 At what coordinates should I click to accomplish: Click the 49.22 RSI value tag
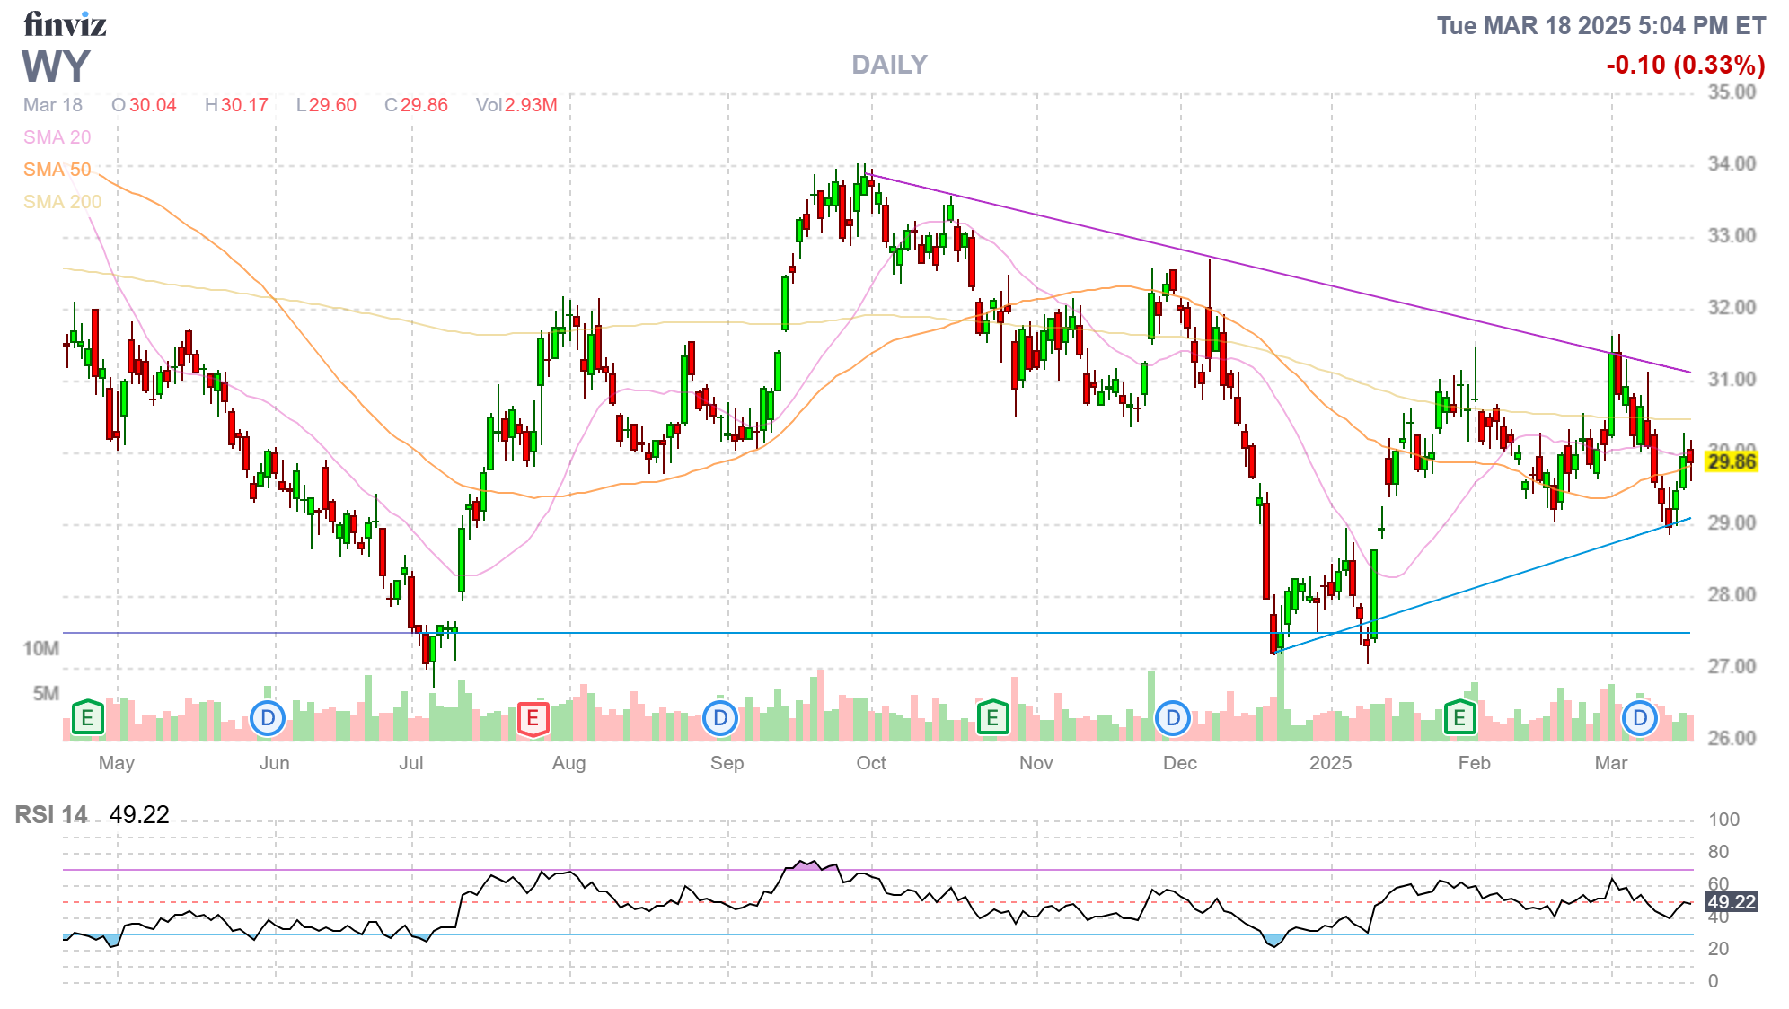point(1731,902)
